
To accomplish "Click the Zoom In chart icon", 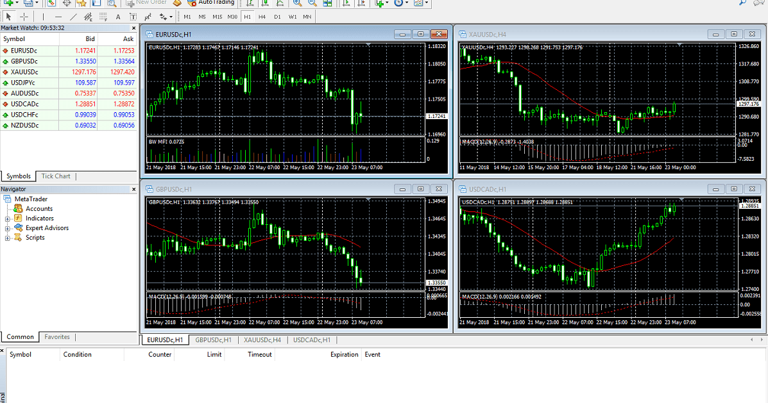I will (x=298, y=4).
